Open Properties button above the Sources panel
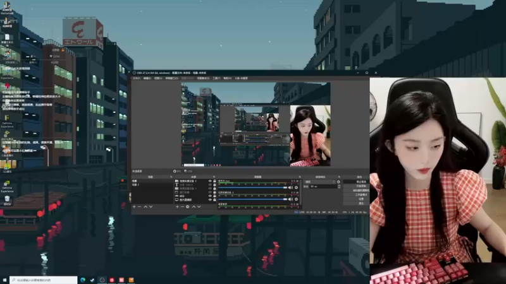Viewport: 506px width, 284px height. click(x=177, y=171)
